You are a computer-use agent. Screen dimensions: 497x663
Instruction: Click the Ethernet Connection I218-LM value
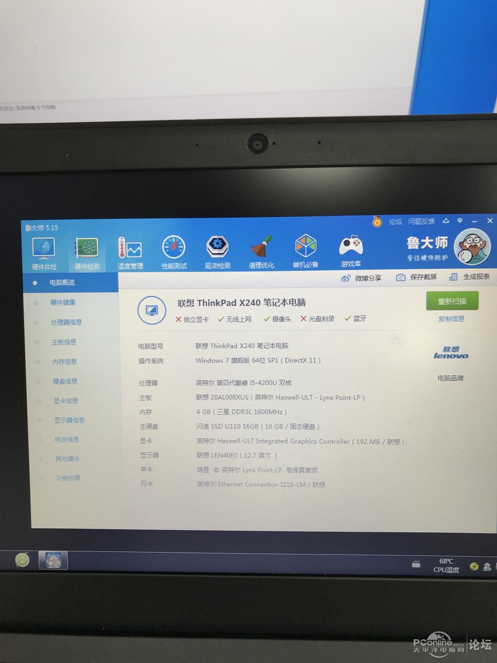point(261,485)
